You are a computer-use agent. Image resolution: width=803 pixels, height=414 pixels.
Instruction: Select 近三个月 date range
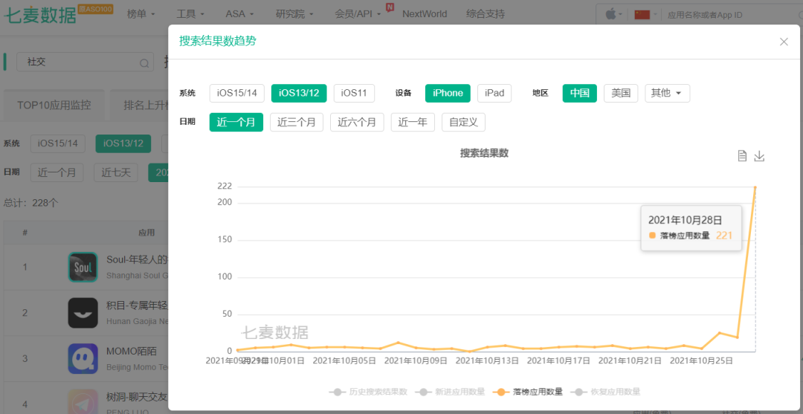pos(297,123)
